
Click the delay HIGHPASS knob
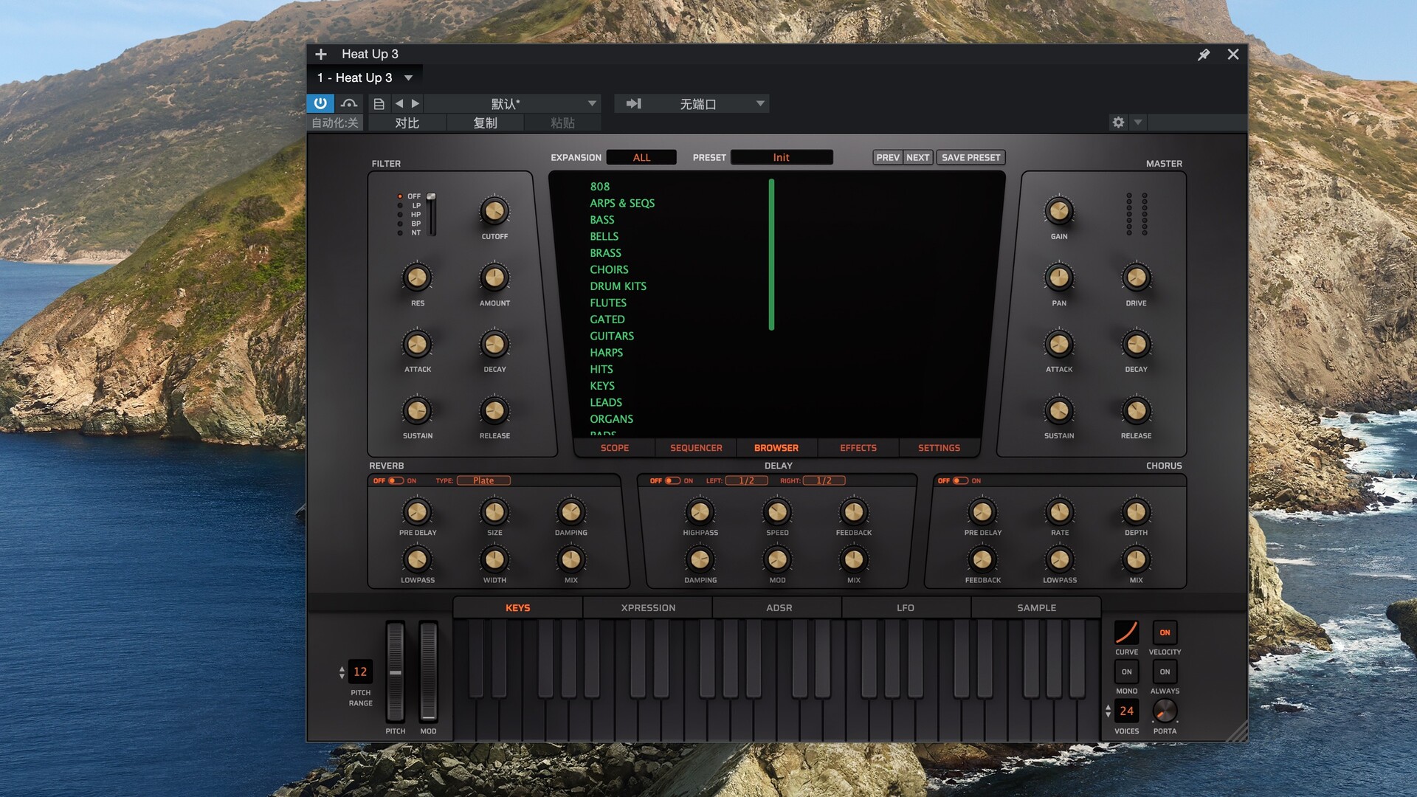tap(700, 512)
